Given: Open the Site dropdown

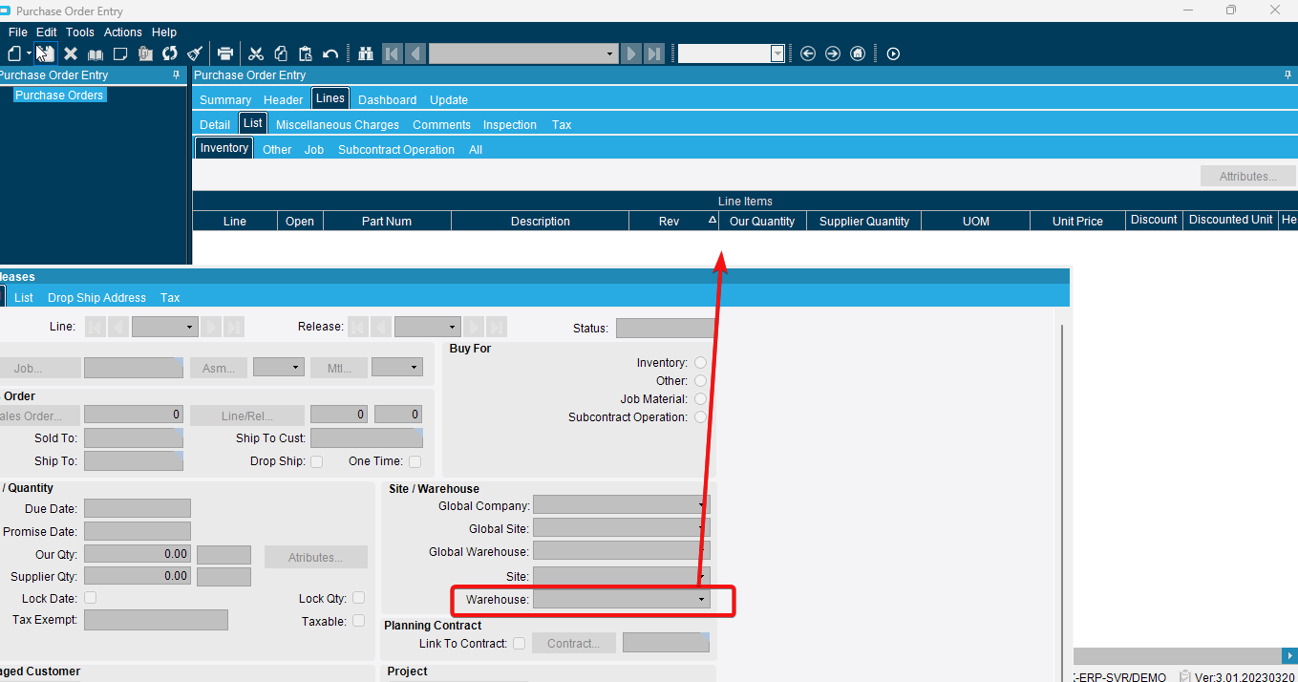Looking at the screenshot, I should click(702, 576).
